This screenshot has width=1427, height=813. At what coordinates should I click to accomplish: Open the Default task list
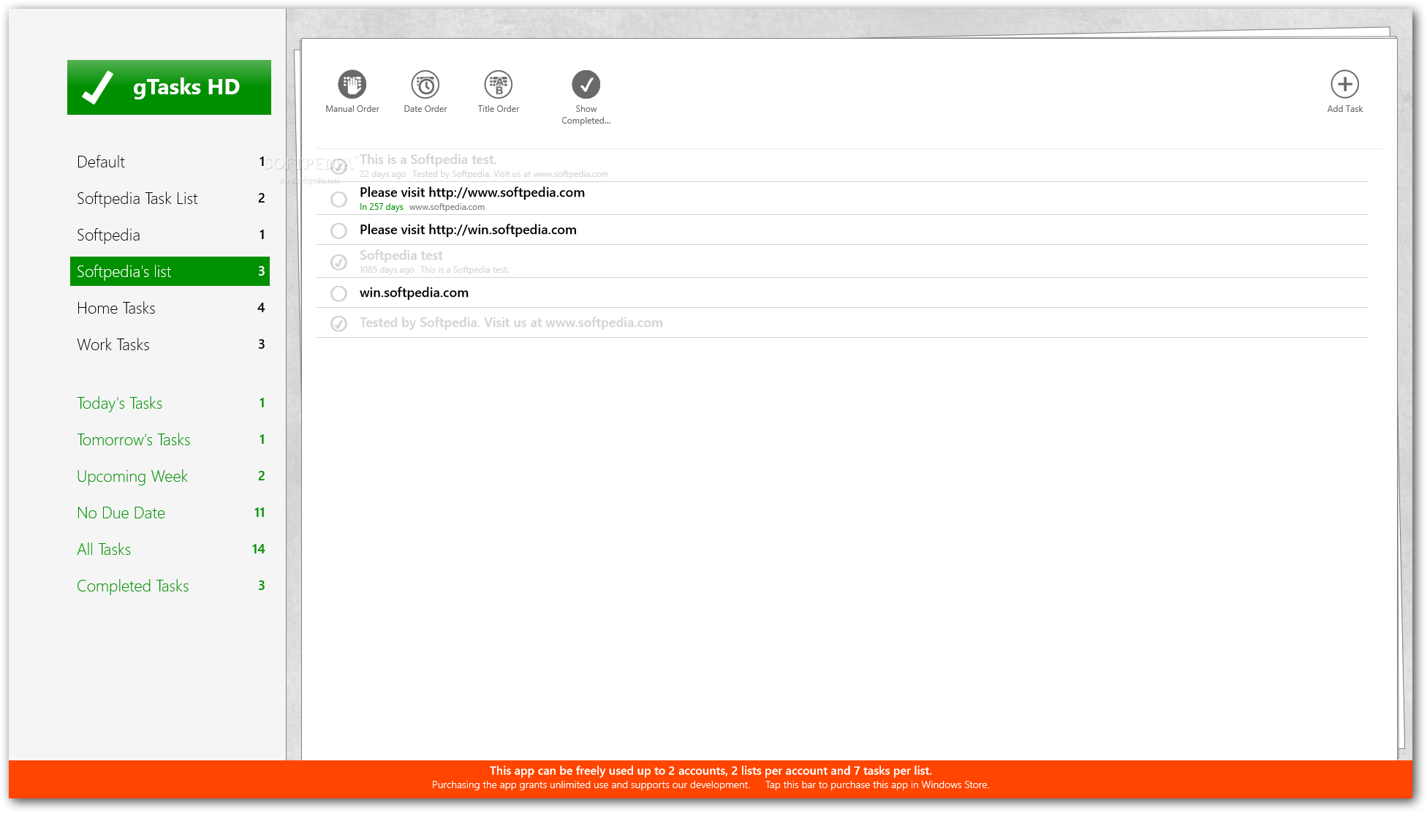coord(170,162)
